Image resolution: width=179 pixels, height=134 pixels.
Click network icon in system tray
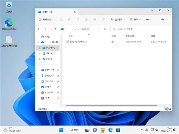[152, 130]
